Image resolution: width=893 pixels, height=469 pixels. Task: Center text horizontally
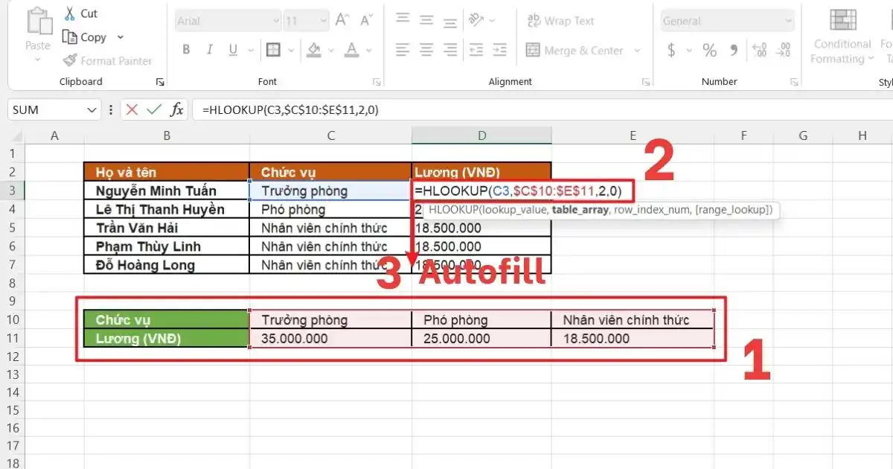click(x=426, y=50)
